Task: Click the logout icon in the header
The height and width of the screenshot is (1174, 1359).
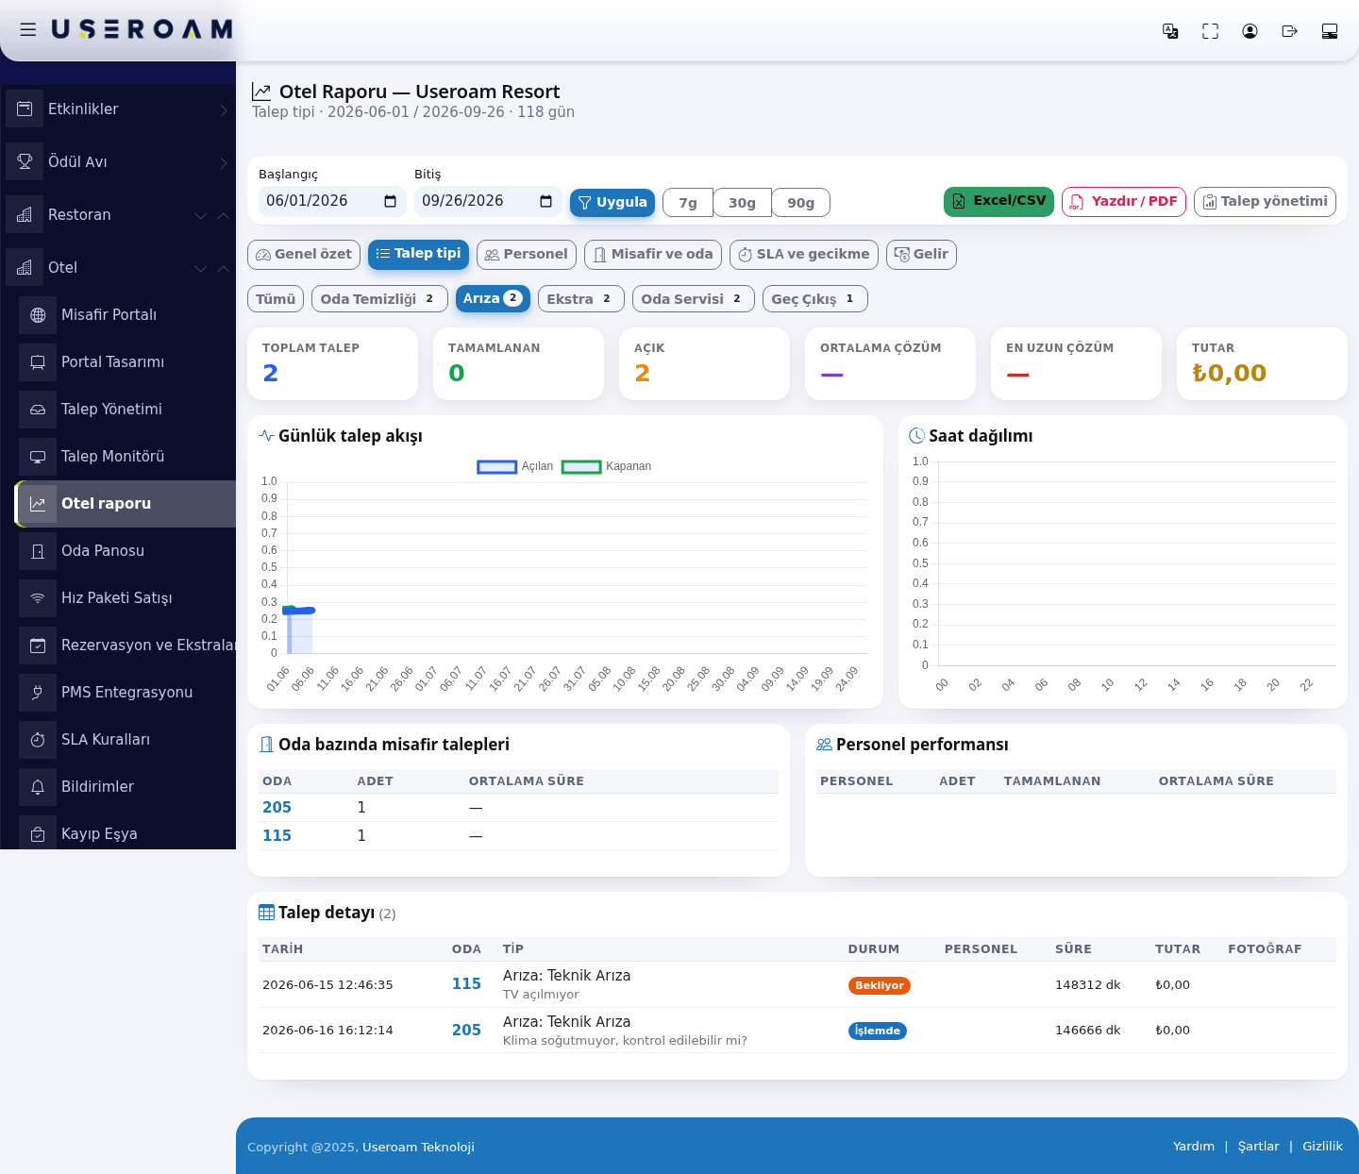Action: click(x=1290, y=31)
